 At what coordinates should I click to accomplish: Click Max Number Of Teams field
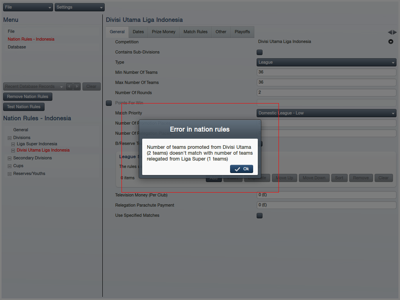(x=326, y=82)
